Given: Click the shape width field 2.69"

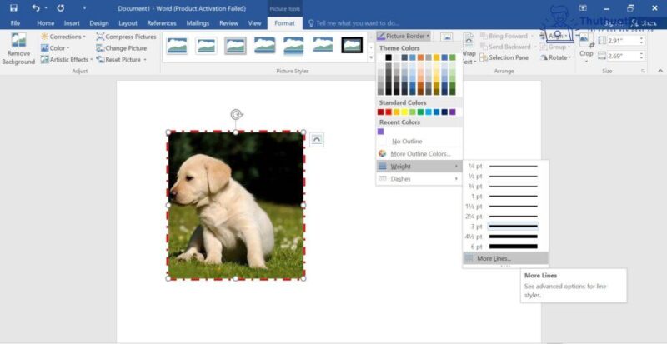Looking at the screenshot, I should 624,56.
